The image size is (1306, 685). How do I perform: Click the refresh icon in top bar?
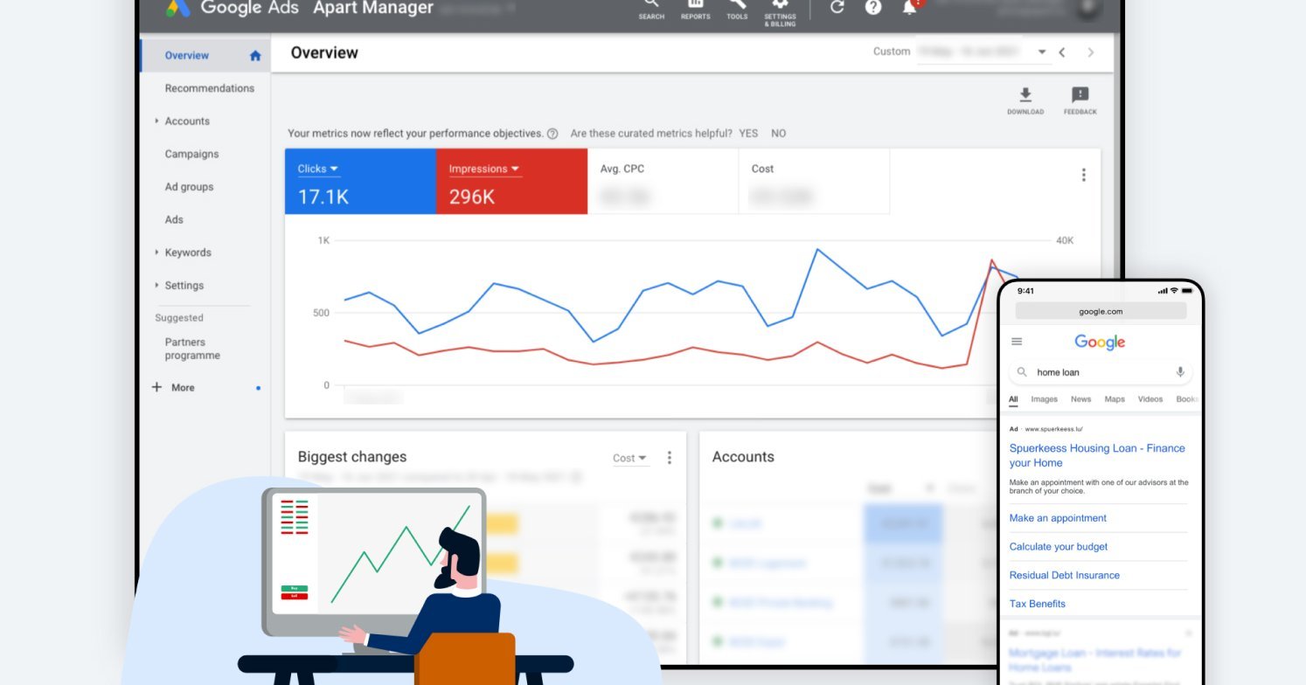coord(837,8)
